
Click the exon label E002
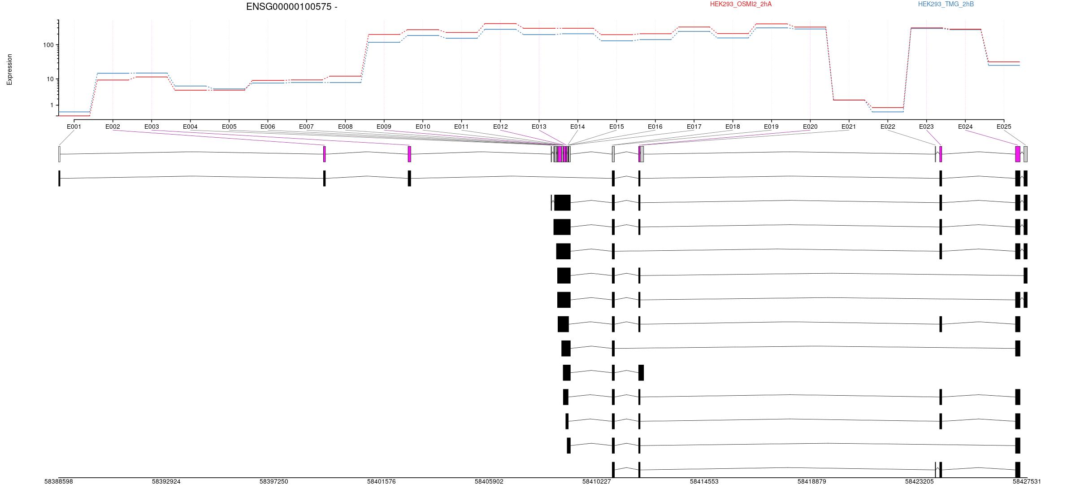pyautogui.click(x=113, y=127)
